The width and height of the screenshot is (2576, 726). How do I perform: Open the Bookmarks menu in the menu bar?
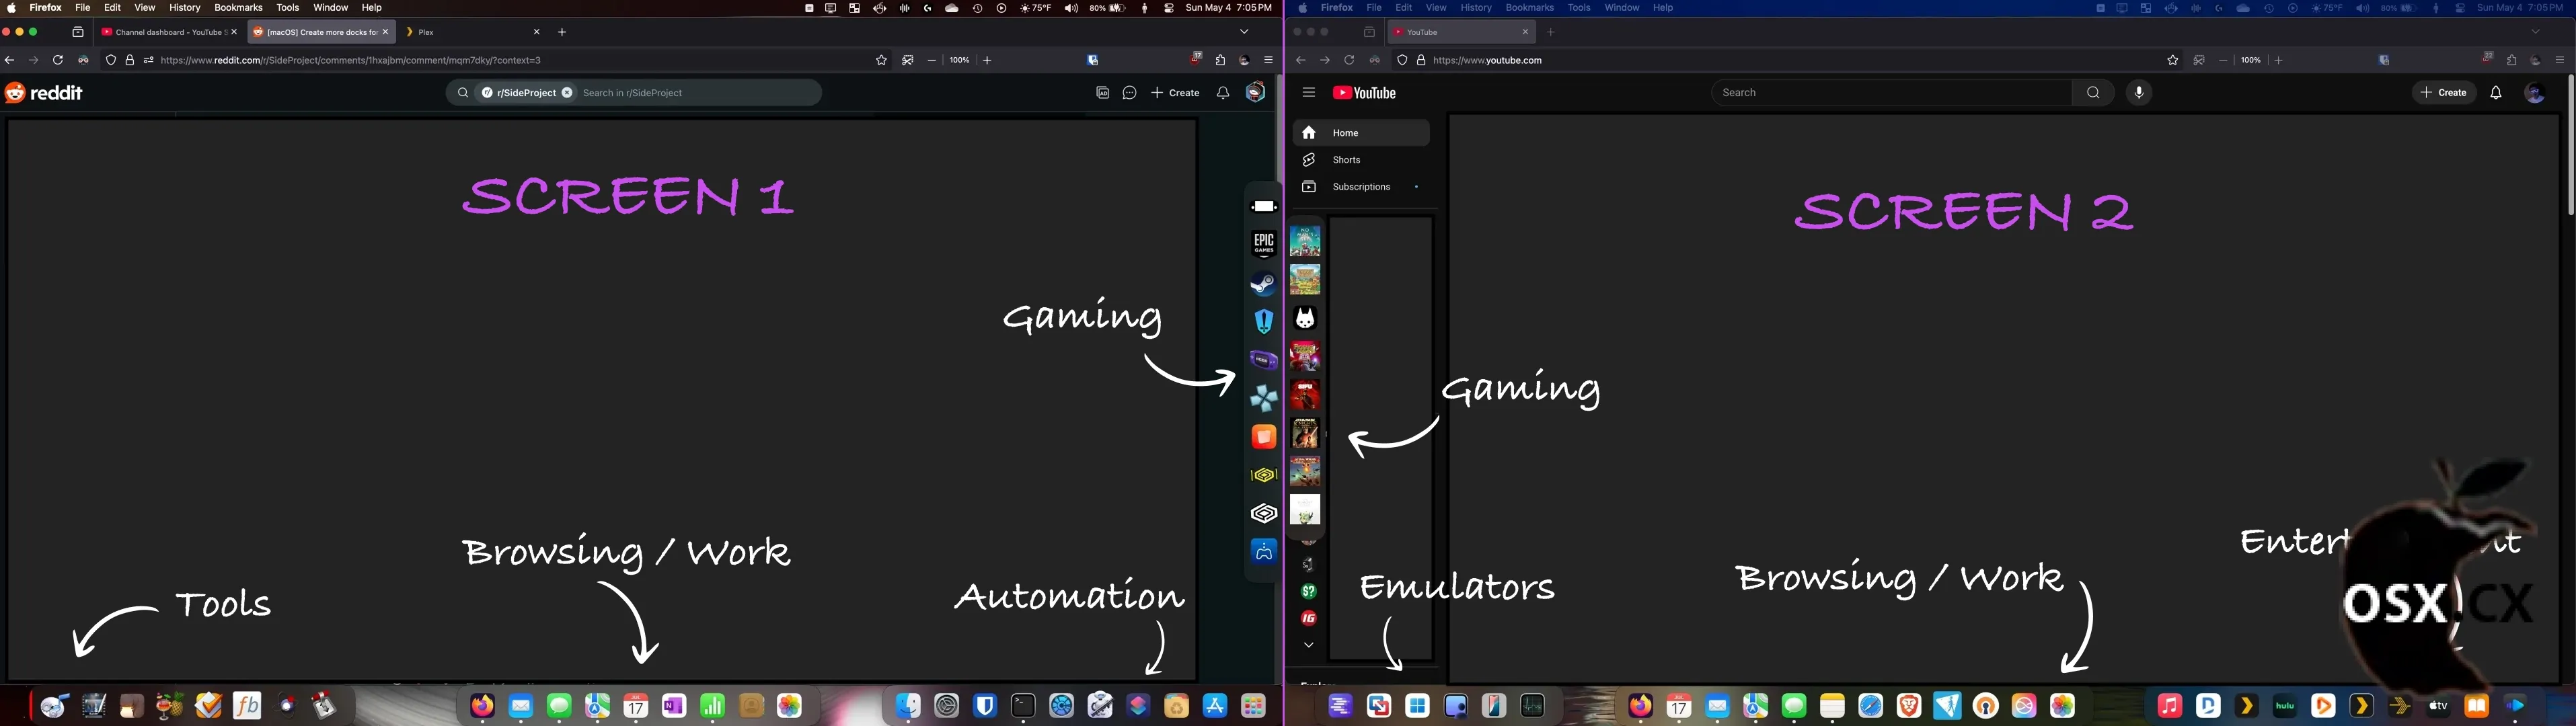point(238,7)
